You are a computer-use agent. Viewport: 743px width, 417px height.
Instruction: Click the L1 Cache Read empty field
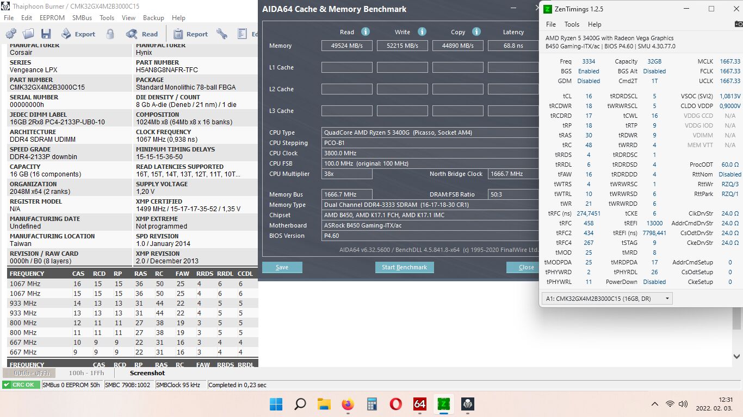pos(347,67)
